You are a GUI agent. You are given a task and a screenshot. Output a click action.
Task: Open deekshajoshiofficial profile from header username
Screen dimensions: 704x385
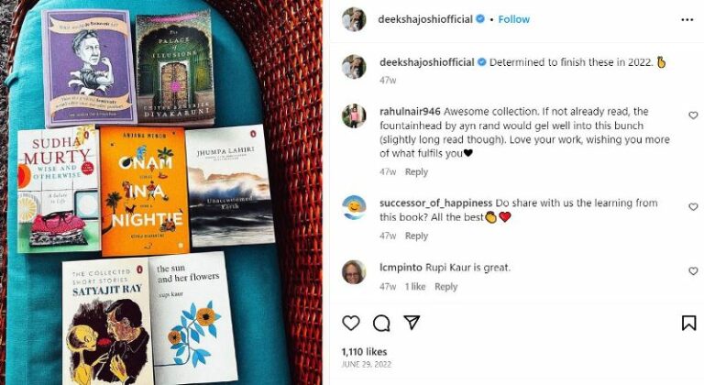point(425,19)
